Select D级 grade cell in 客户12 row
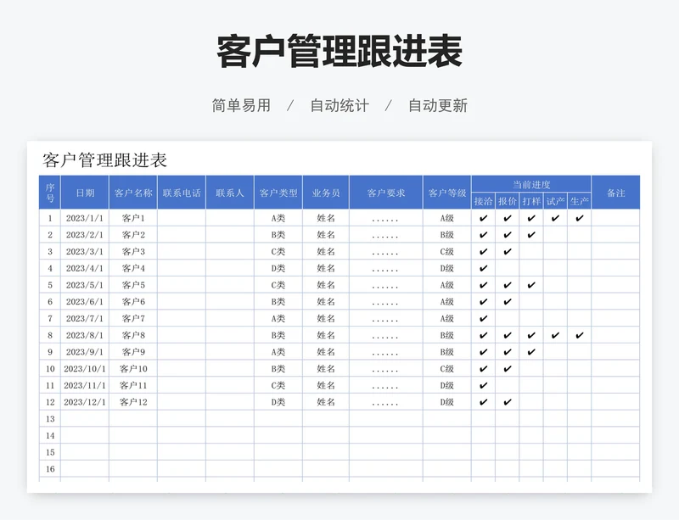 coord(447,402)
